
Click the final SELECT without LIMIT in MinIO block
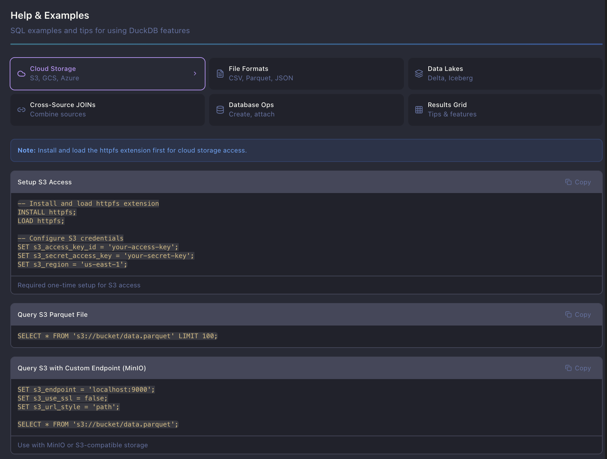click(x=98, y=424)
